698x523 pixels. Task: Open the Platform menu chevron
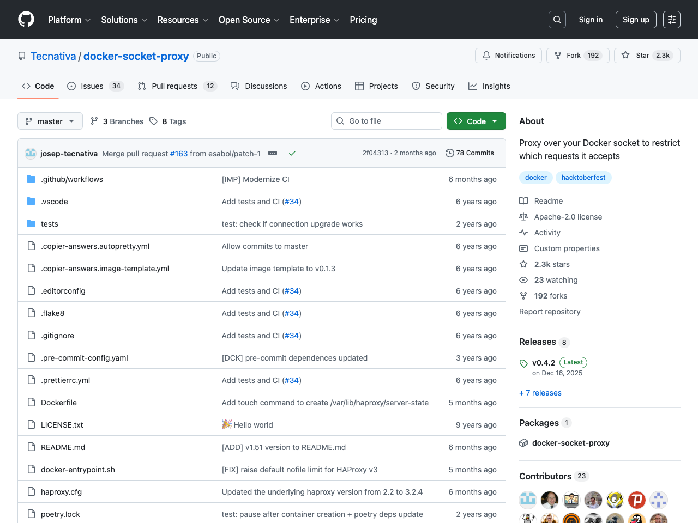88,20
